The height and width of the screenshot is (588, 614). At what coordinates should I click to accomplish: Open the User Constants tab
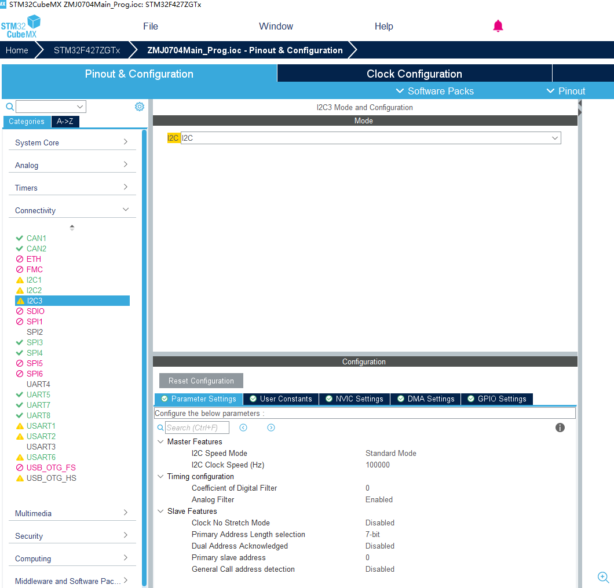tap(281, 399)
